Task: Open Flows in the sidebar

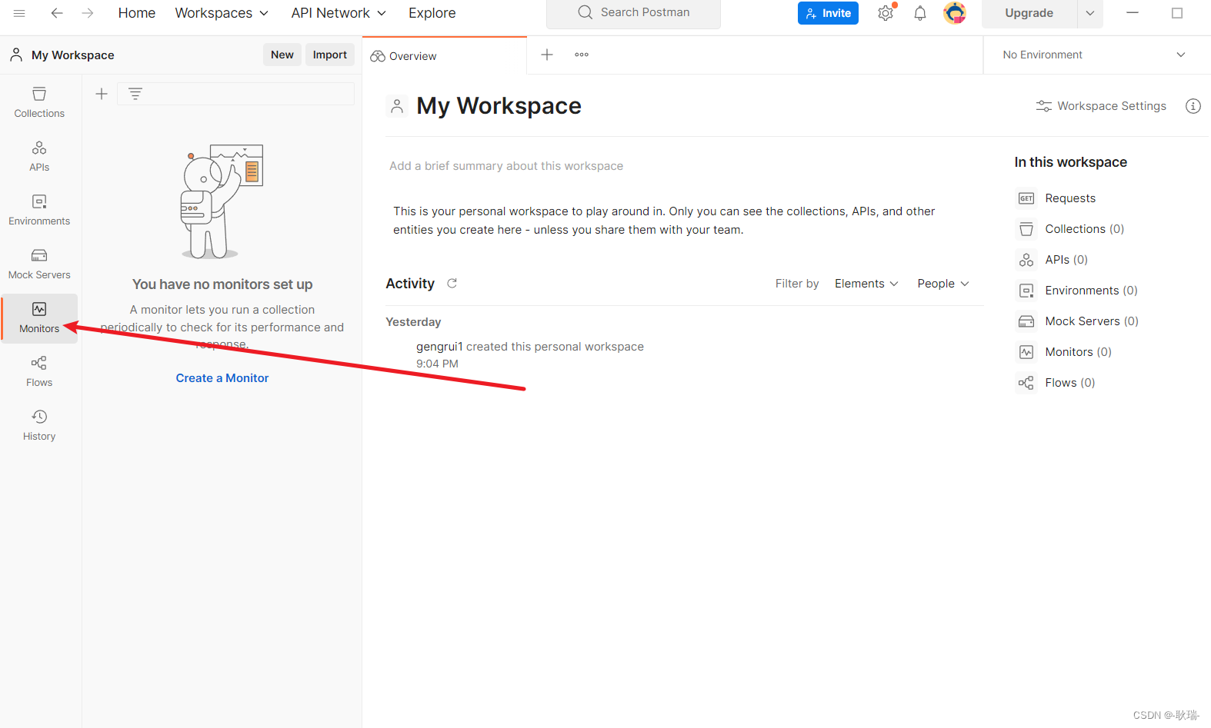Action: point(39,372)
